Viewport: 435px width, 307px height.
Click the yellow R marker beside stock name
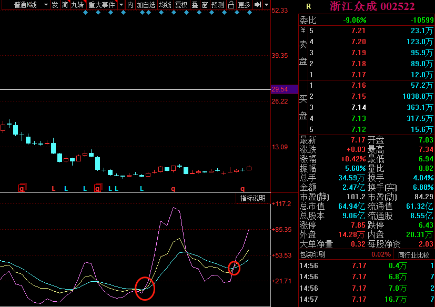(x=308, y=7)
